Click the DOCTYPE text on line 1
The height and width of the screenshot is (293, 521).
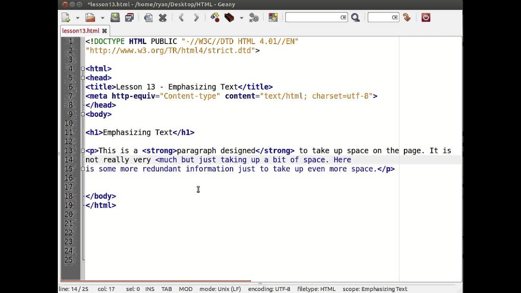coord(109,42)
